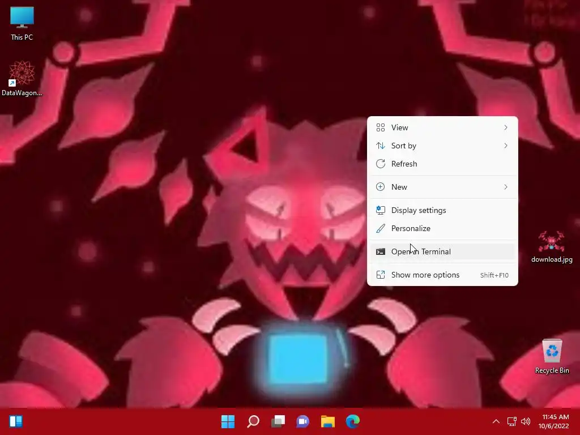Expand the Sort by submenu arrow
This screenshot has width=580, height=435.
[x=506, y=146]
